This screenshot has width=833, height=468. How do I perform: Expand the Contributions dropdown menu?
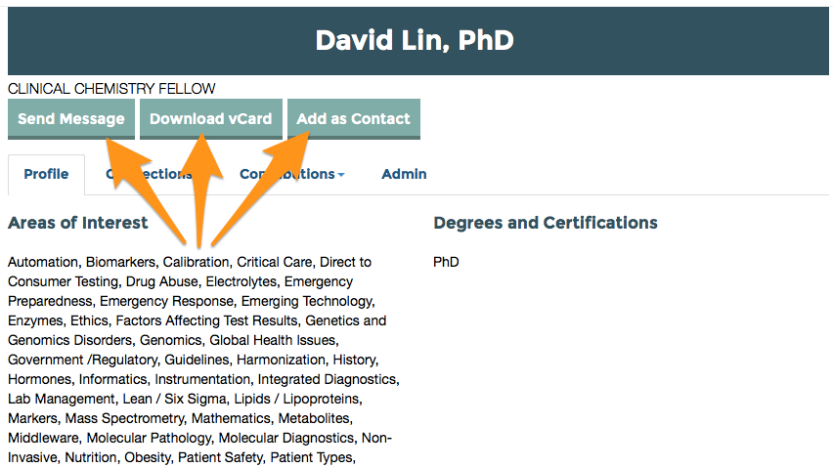pyautogui.click(x=291, y=174)
